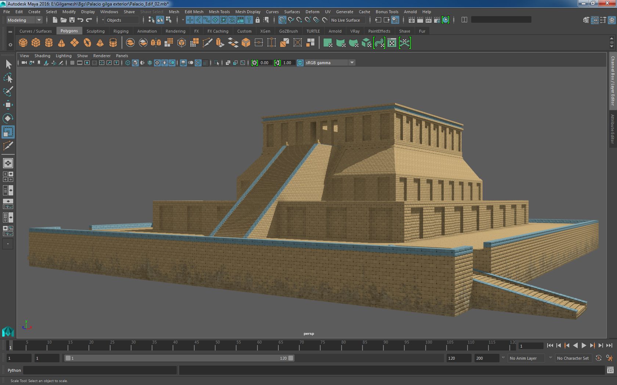This screenshot has width=617, height=385.
Task: Select the Move tool in toolbox
Action: pyautogui.click(x=8, y=105)
